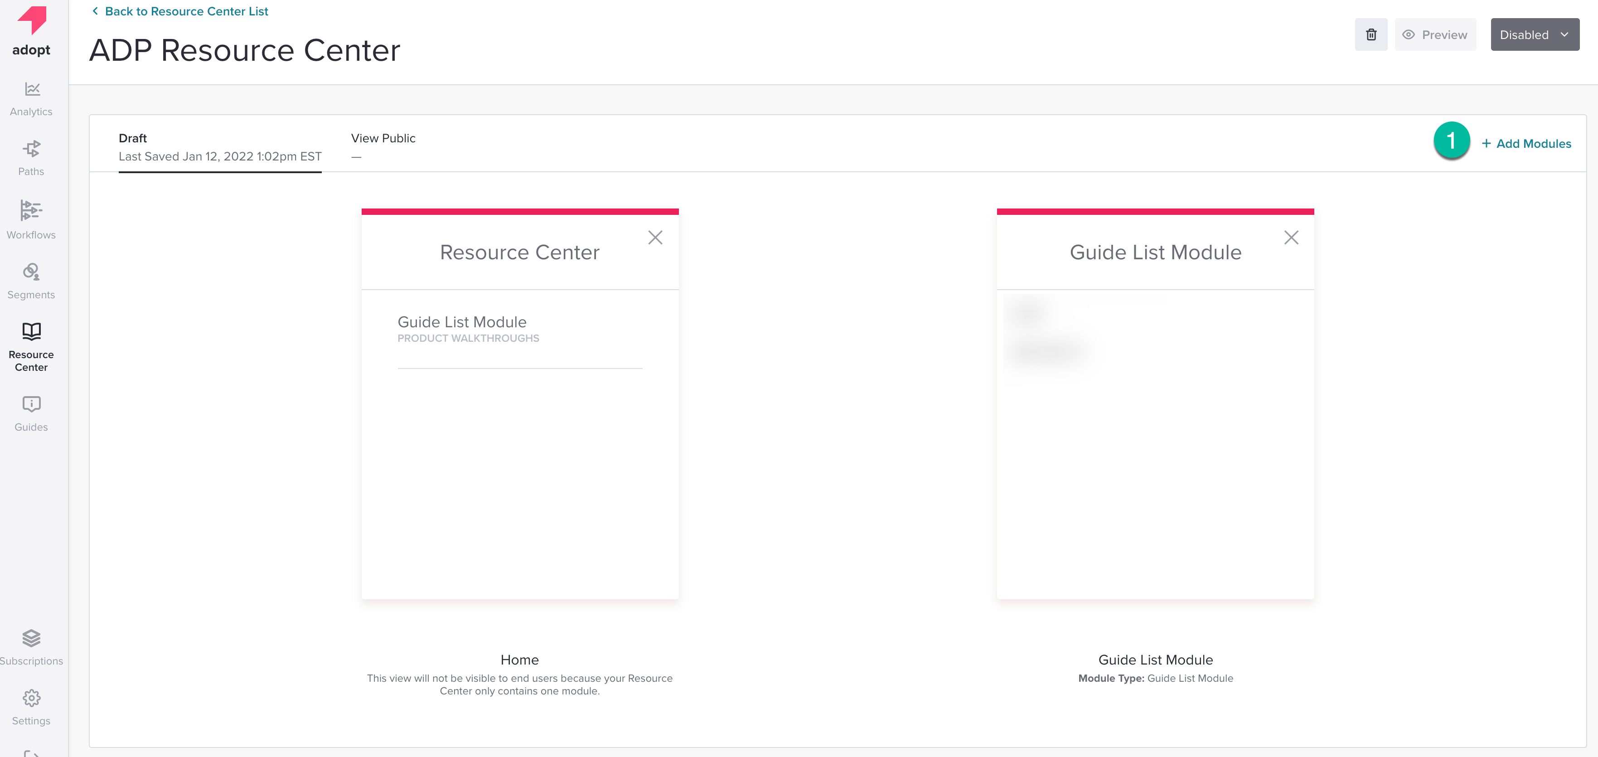The image size is (1598, 757).
Task: Close the Resource Center preview card
Action: [655, 238]
